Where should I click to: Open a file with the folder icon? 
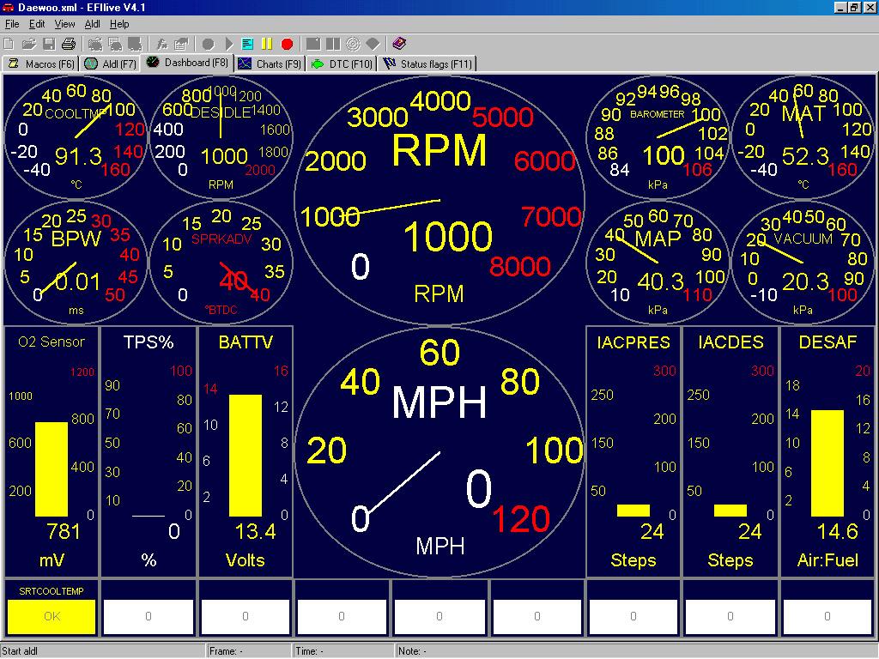[x=28, y=44]
